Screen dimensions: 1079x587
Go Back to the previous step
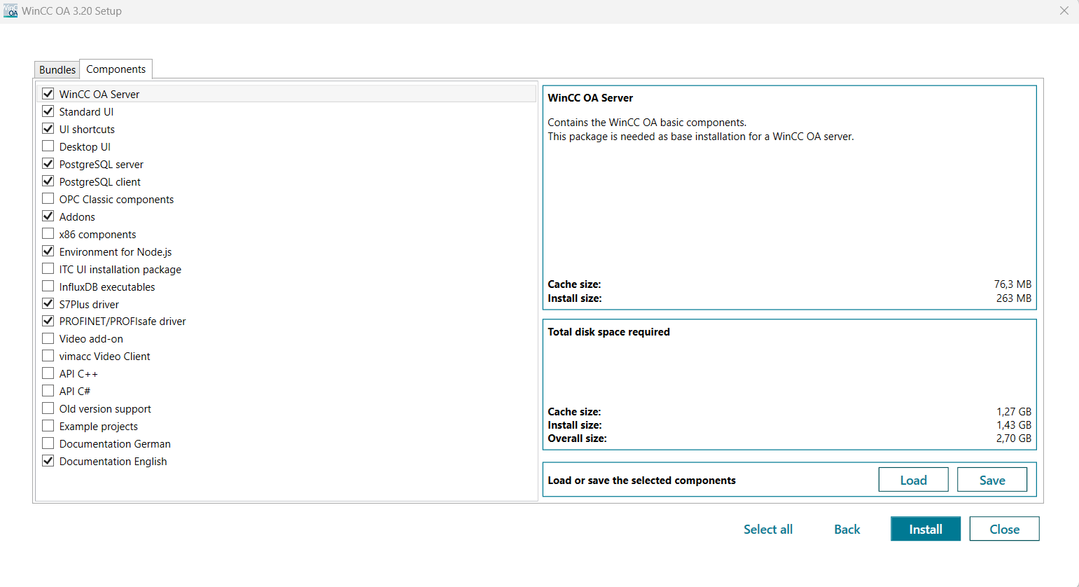click(847, 530)
